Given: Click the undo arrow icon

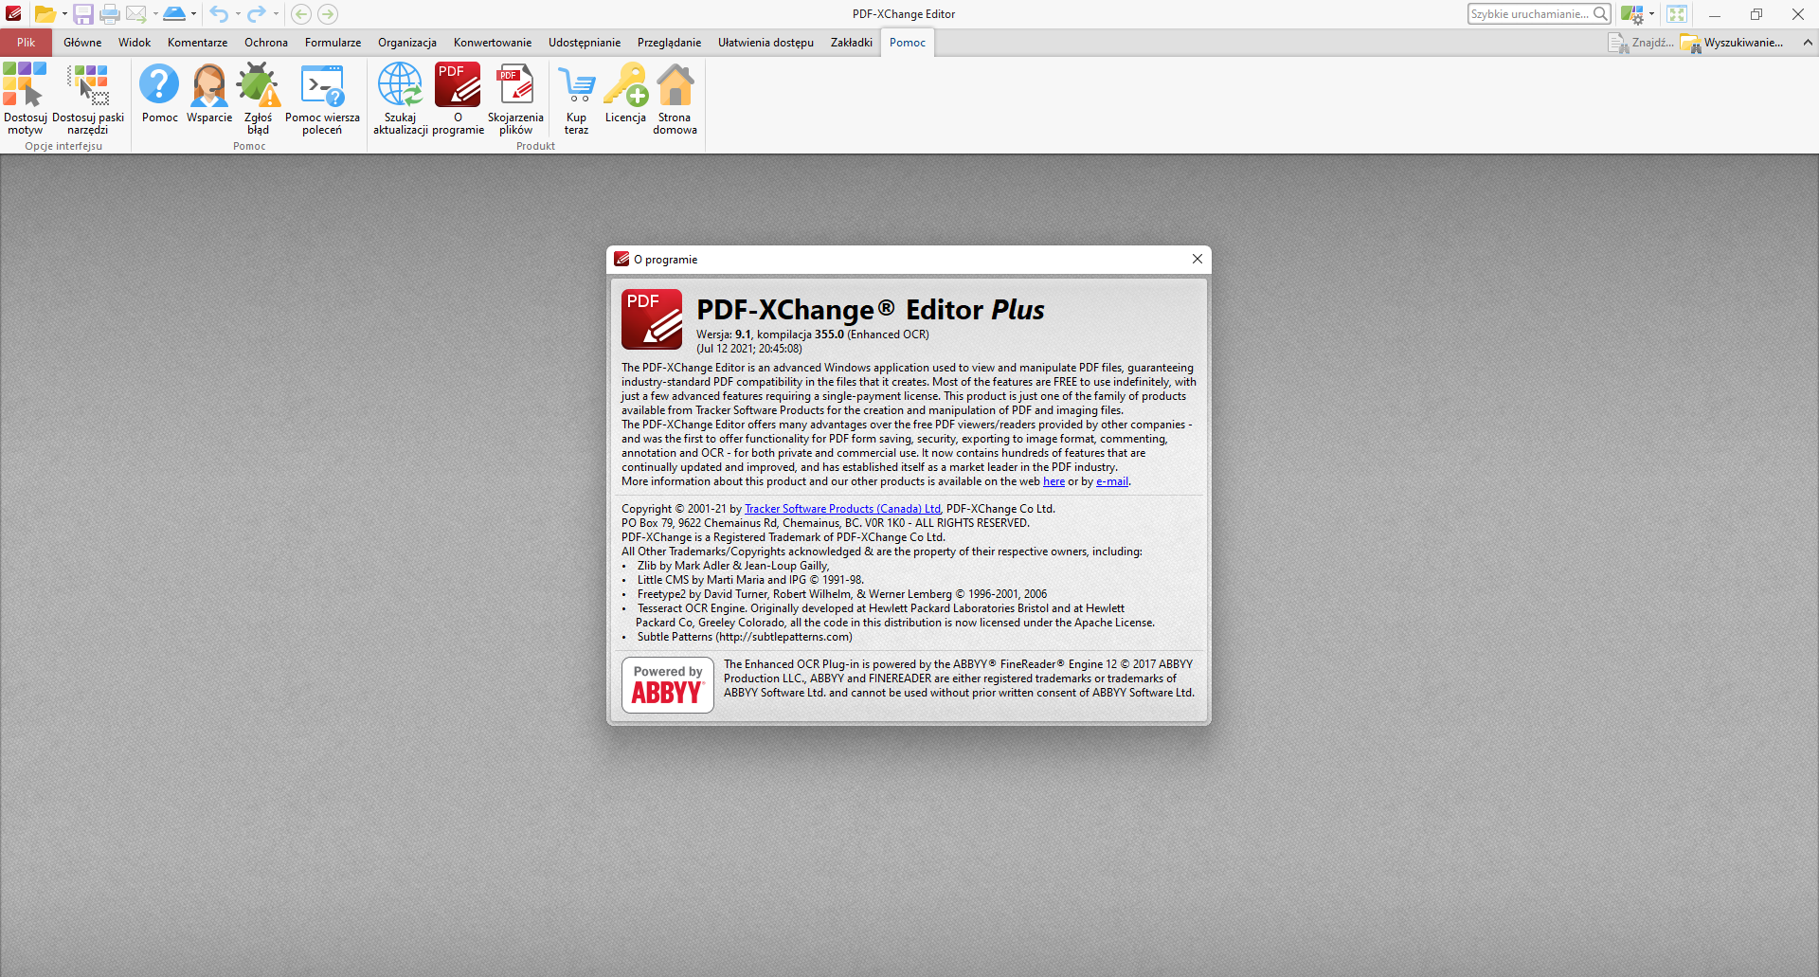Looking at the screenshot, I should (219, 14).
